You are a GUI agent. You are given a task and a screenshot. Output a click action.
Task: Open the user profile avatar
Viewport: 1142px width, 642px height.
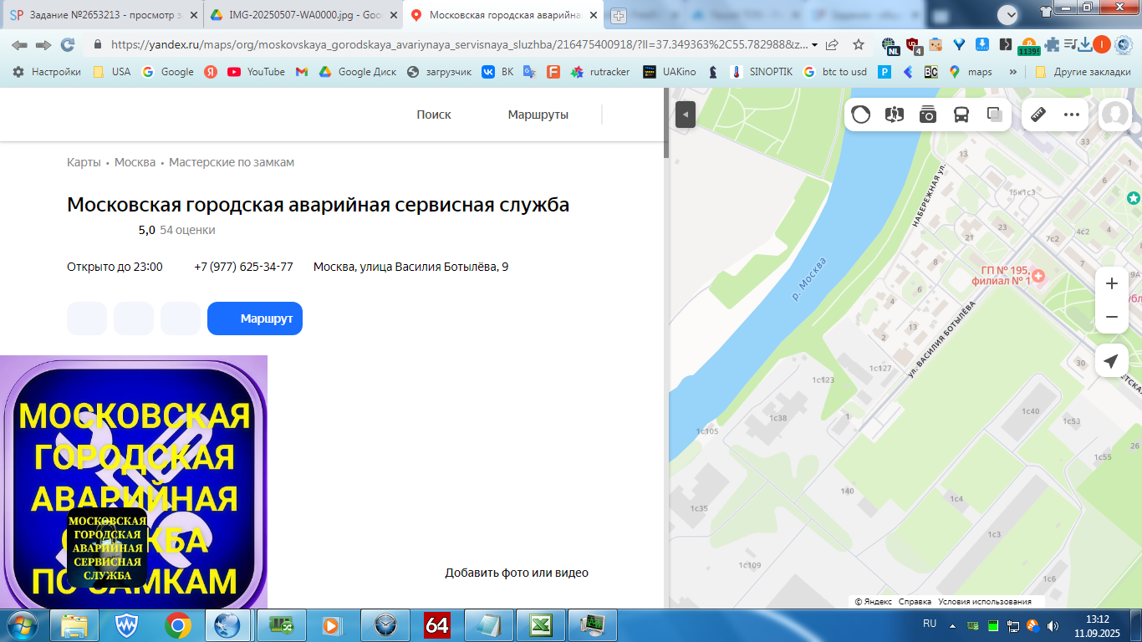click(1115, 115)
